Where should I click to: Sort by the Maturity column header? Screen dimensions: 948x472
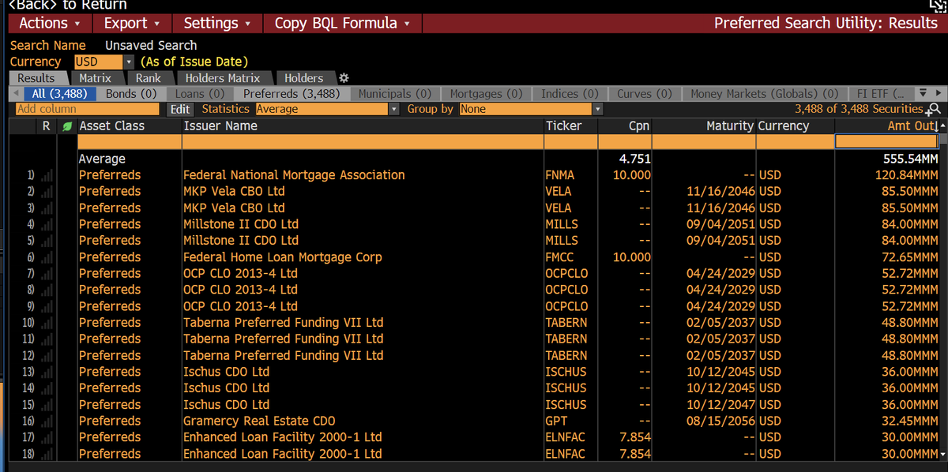click(704, 126)
